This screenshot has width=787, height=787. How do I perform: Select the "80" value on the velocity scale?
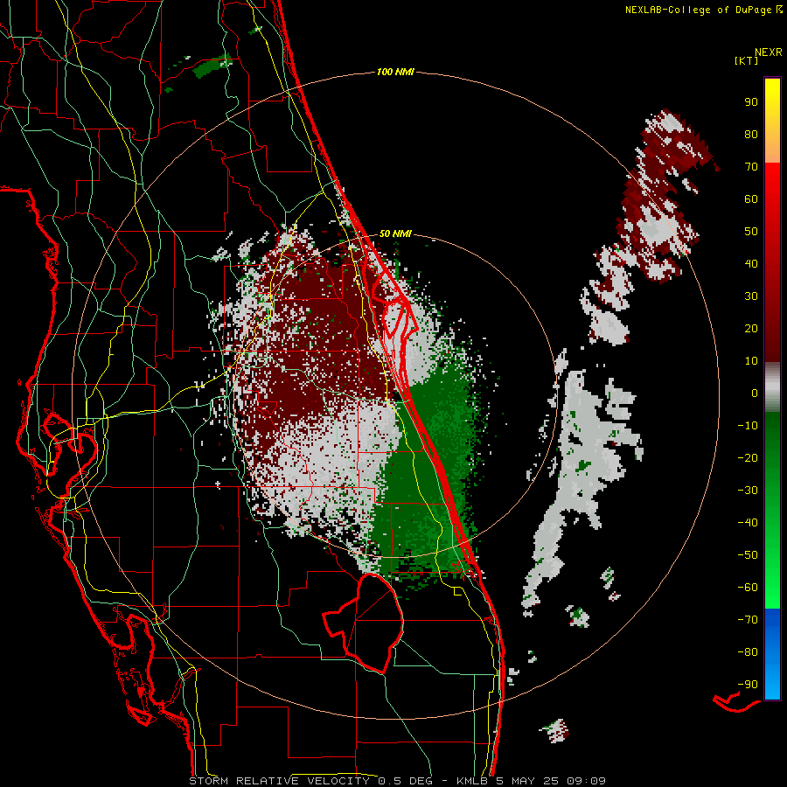click(751, 135)
